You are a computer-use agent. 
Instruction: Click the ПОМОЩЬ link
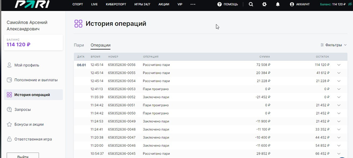tap(231, 4)
